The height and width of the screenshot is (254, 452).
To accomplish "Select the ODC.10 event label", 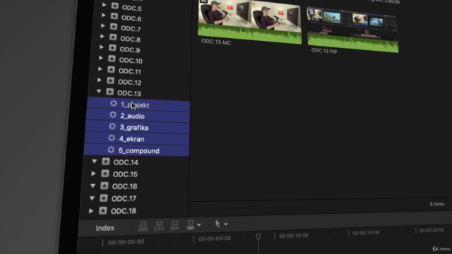I will [x=131, y=61].
